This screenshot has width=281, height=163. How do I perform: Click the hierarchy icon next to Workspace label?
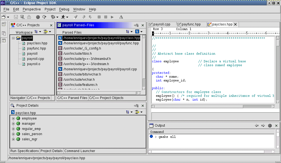(x=36, y=32)
